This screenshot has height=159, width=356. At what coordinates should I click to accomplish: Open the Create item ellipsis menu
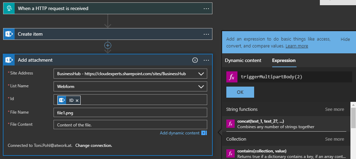pyautogui.click(x=206, y=34)
